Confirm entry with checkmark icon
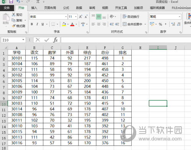Viewport: 191px width, 150px height. pyautogui.click(x=47, y=40)
